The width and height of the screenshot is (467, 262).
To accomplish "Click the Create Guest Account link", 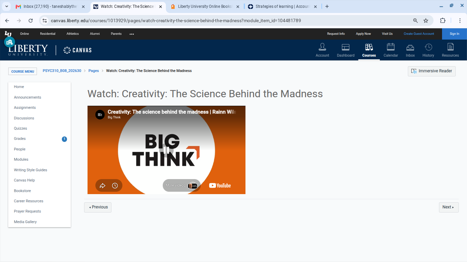I will [419, 34].
